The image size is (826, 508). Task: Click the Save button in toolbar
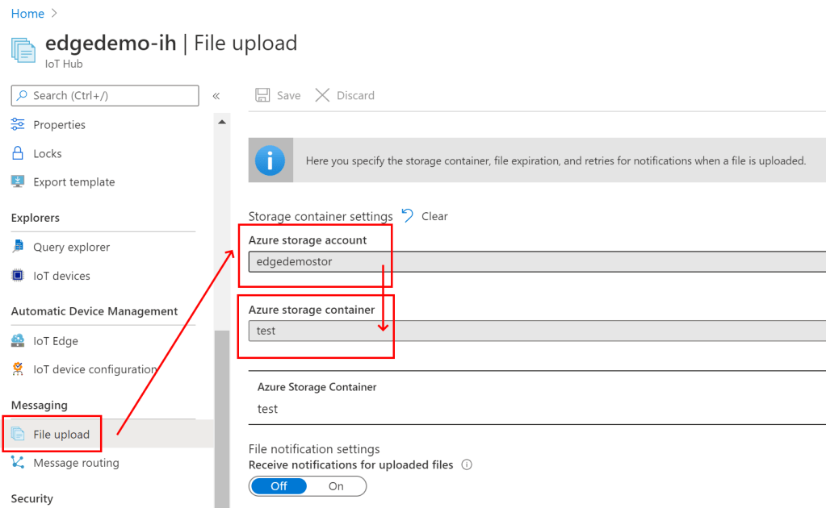278,95
